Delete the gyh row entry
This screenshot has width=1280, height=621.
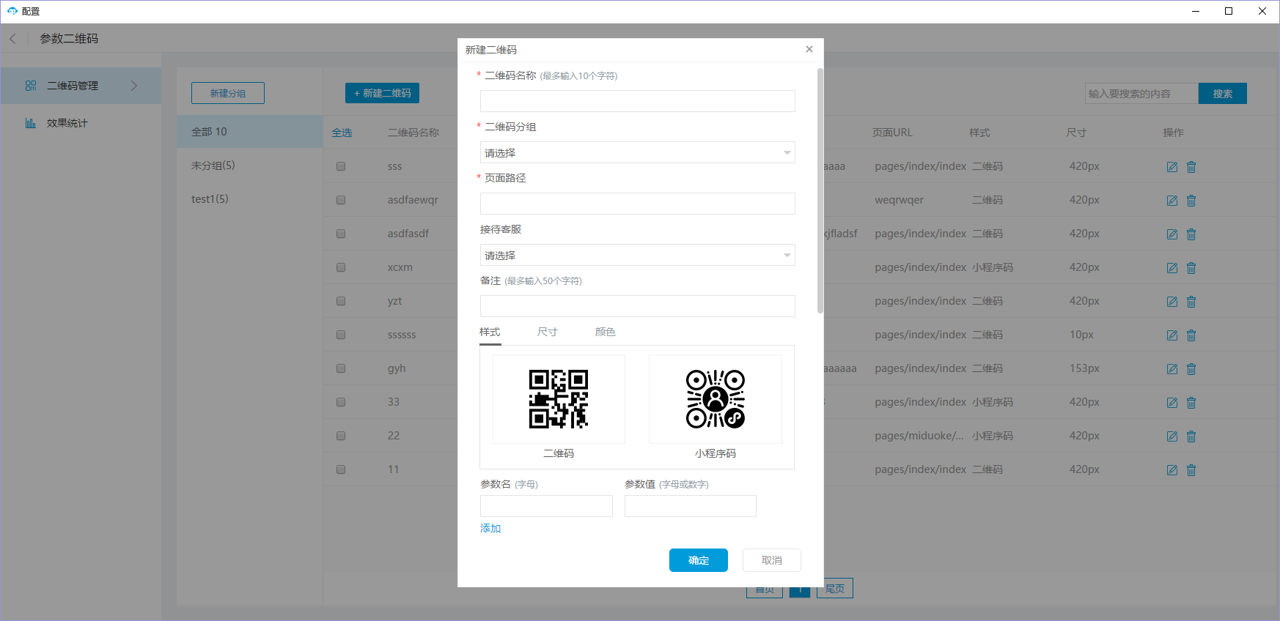click(x=1191, y=369)
